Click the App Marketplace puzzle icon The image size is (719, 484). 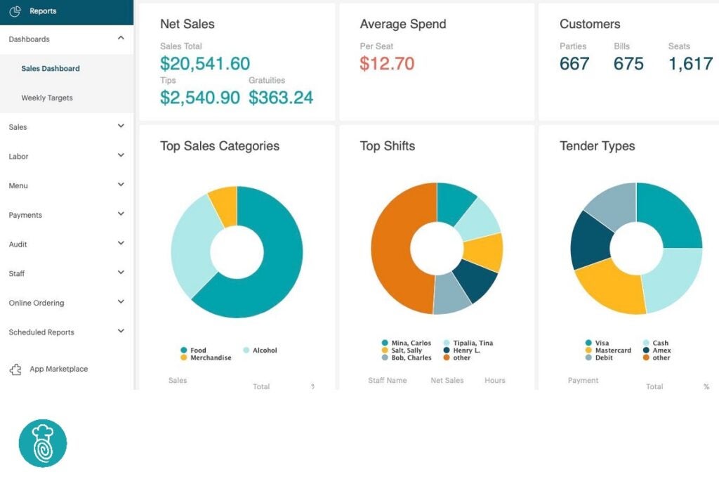[15, 369]
